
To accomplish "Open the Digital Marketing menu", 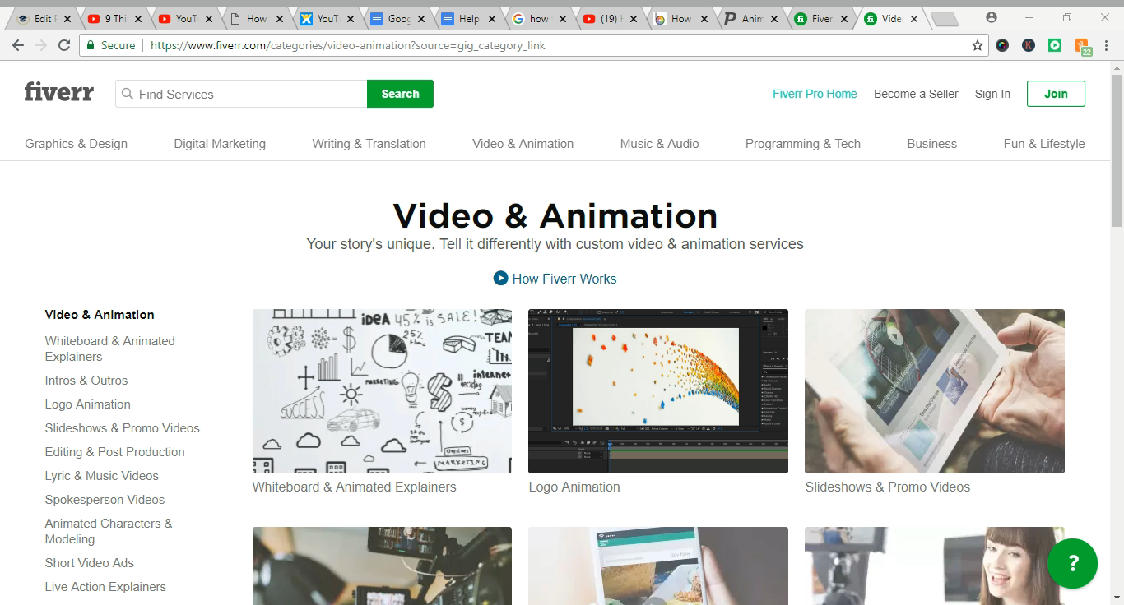I will click(220, 143).
